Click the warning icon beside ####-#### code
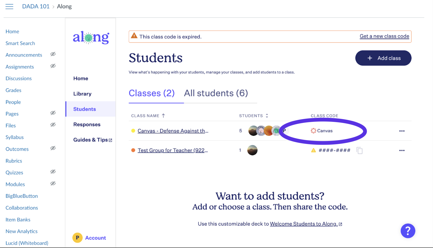The image size is (433, 248). point(313,150)
